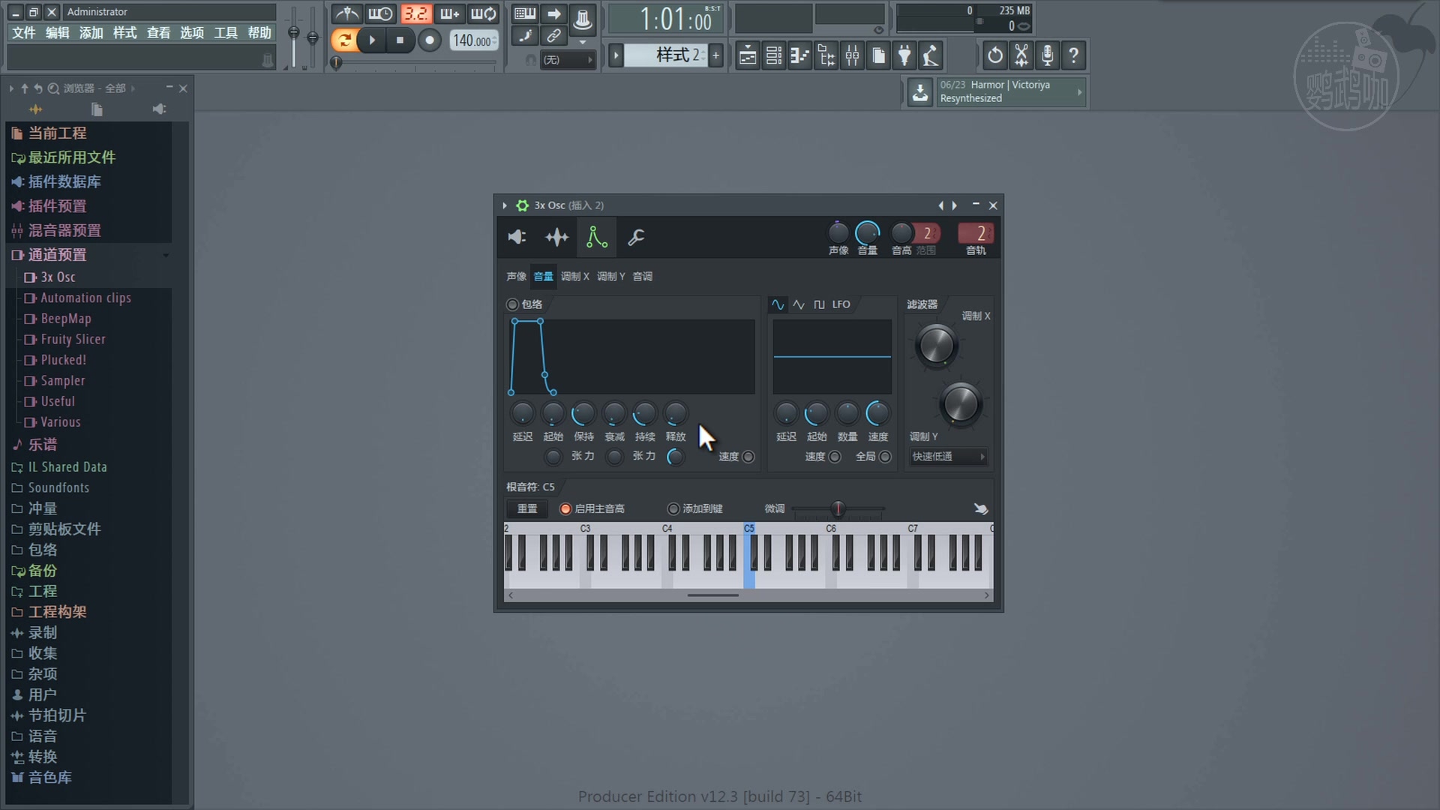Expand the Harmor Victoriya browser entry

pos(1078,91)
